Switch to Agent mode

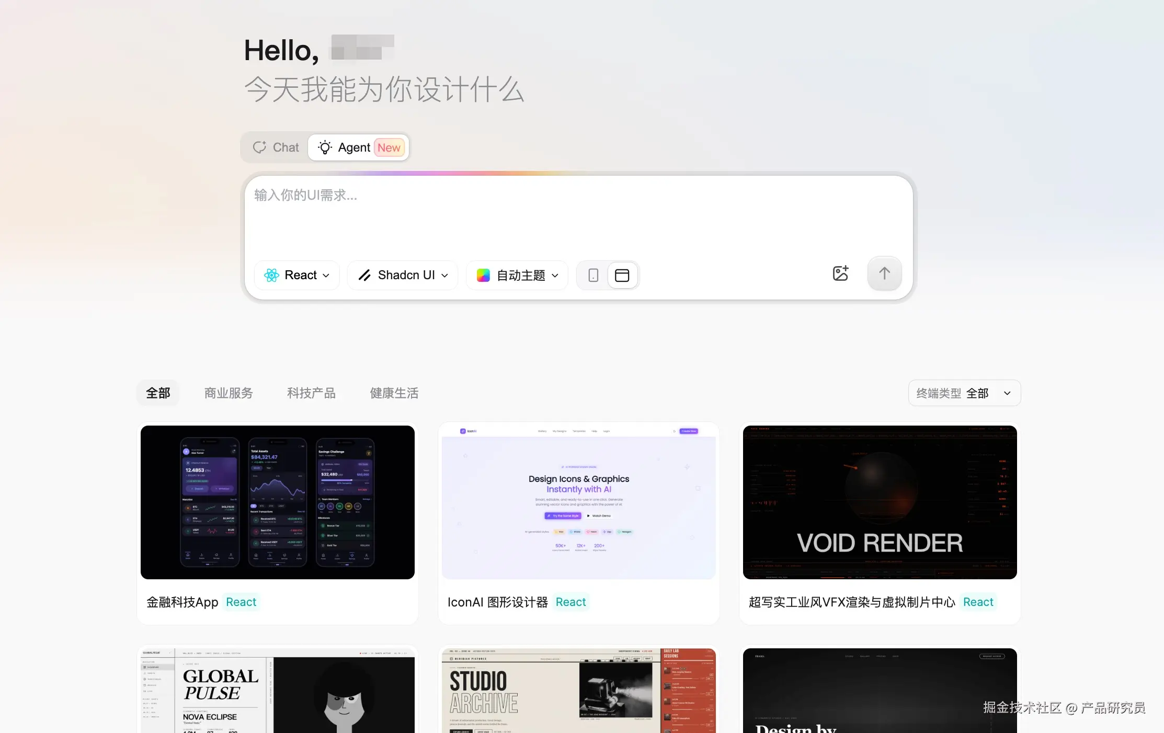[x=353, y=147]
